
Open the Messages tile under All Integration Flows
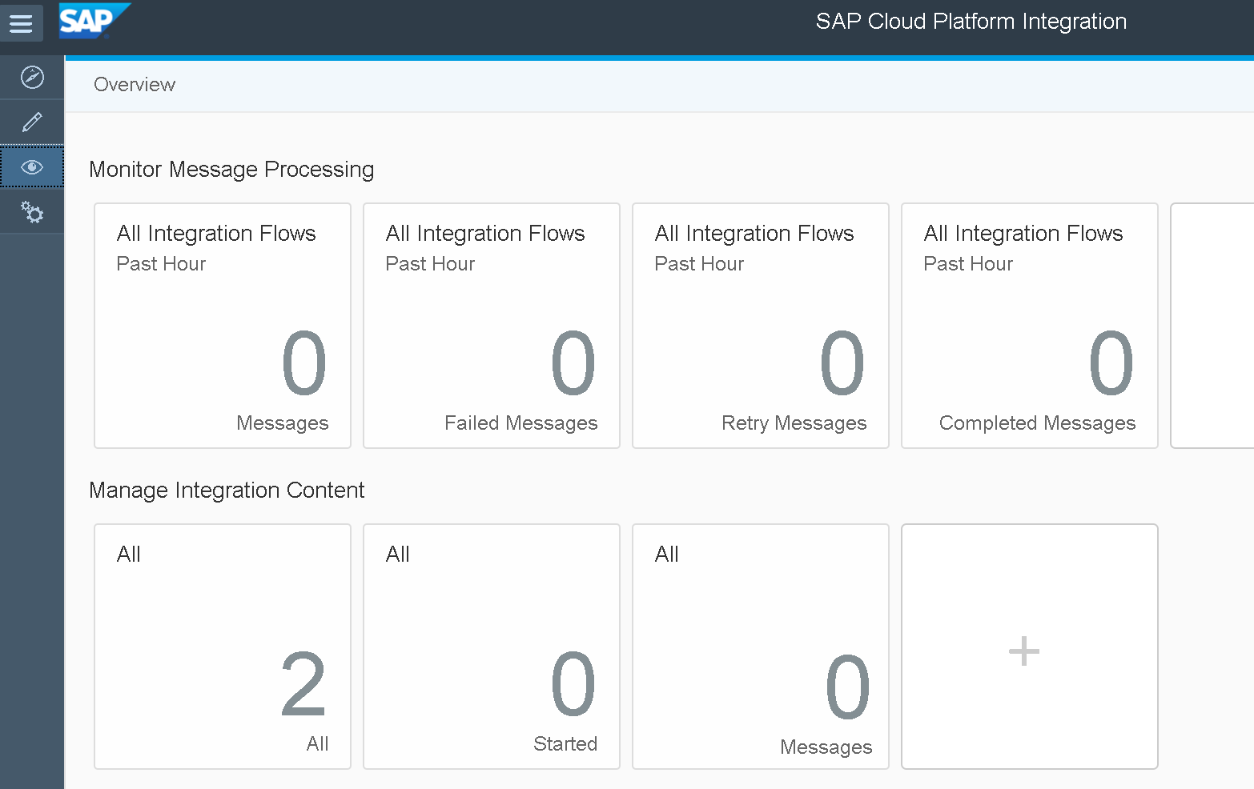point(223,326)
